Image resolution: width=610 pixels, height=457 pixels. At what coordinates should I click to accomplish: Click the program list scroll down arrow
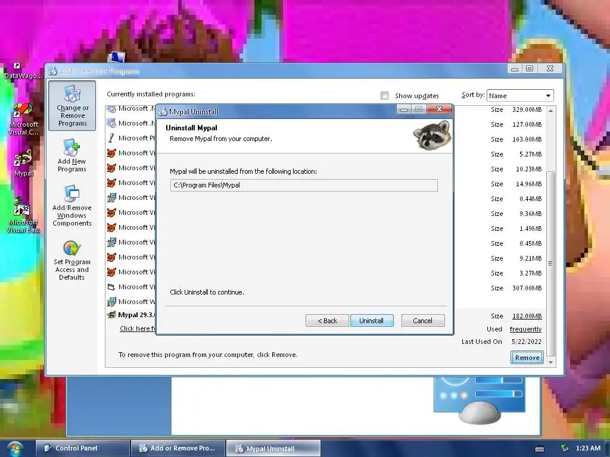coord(550,362)
